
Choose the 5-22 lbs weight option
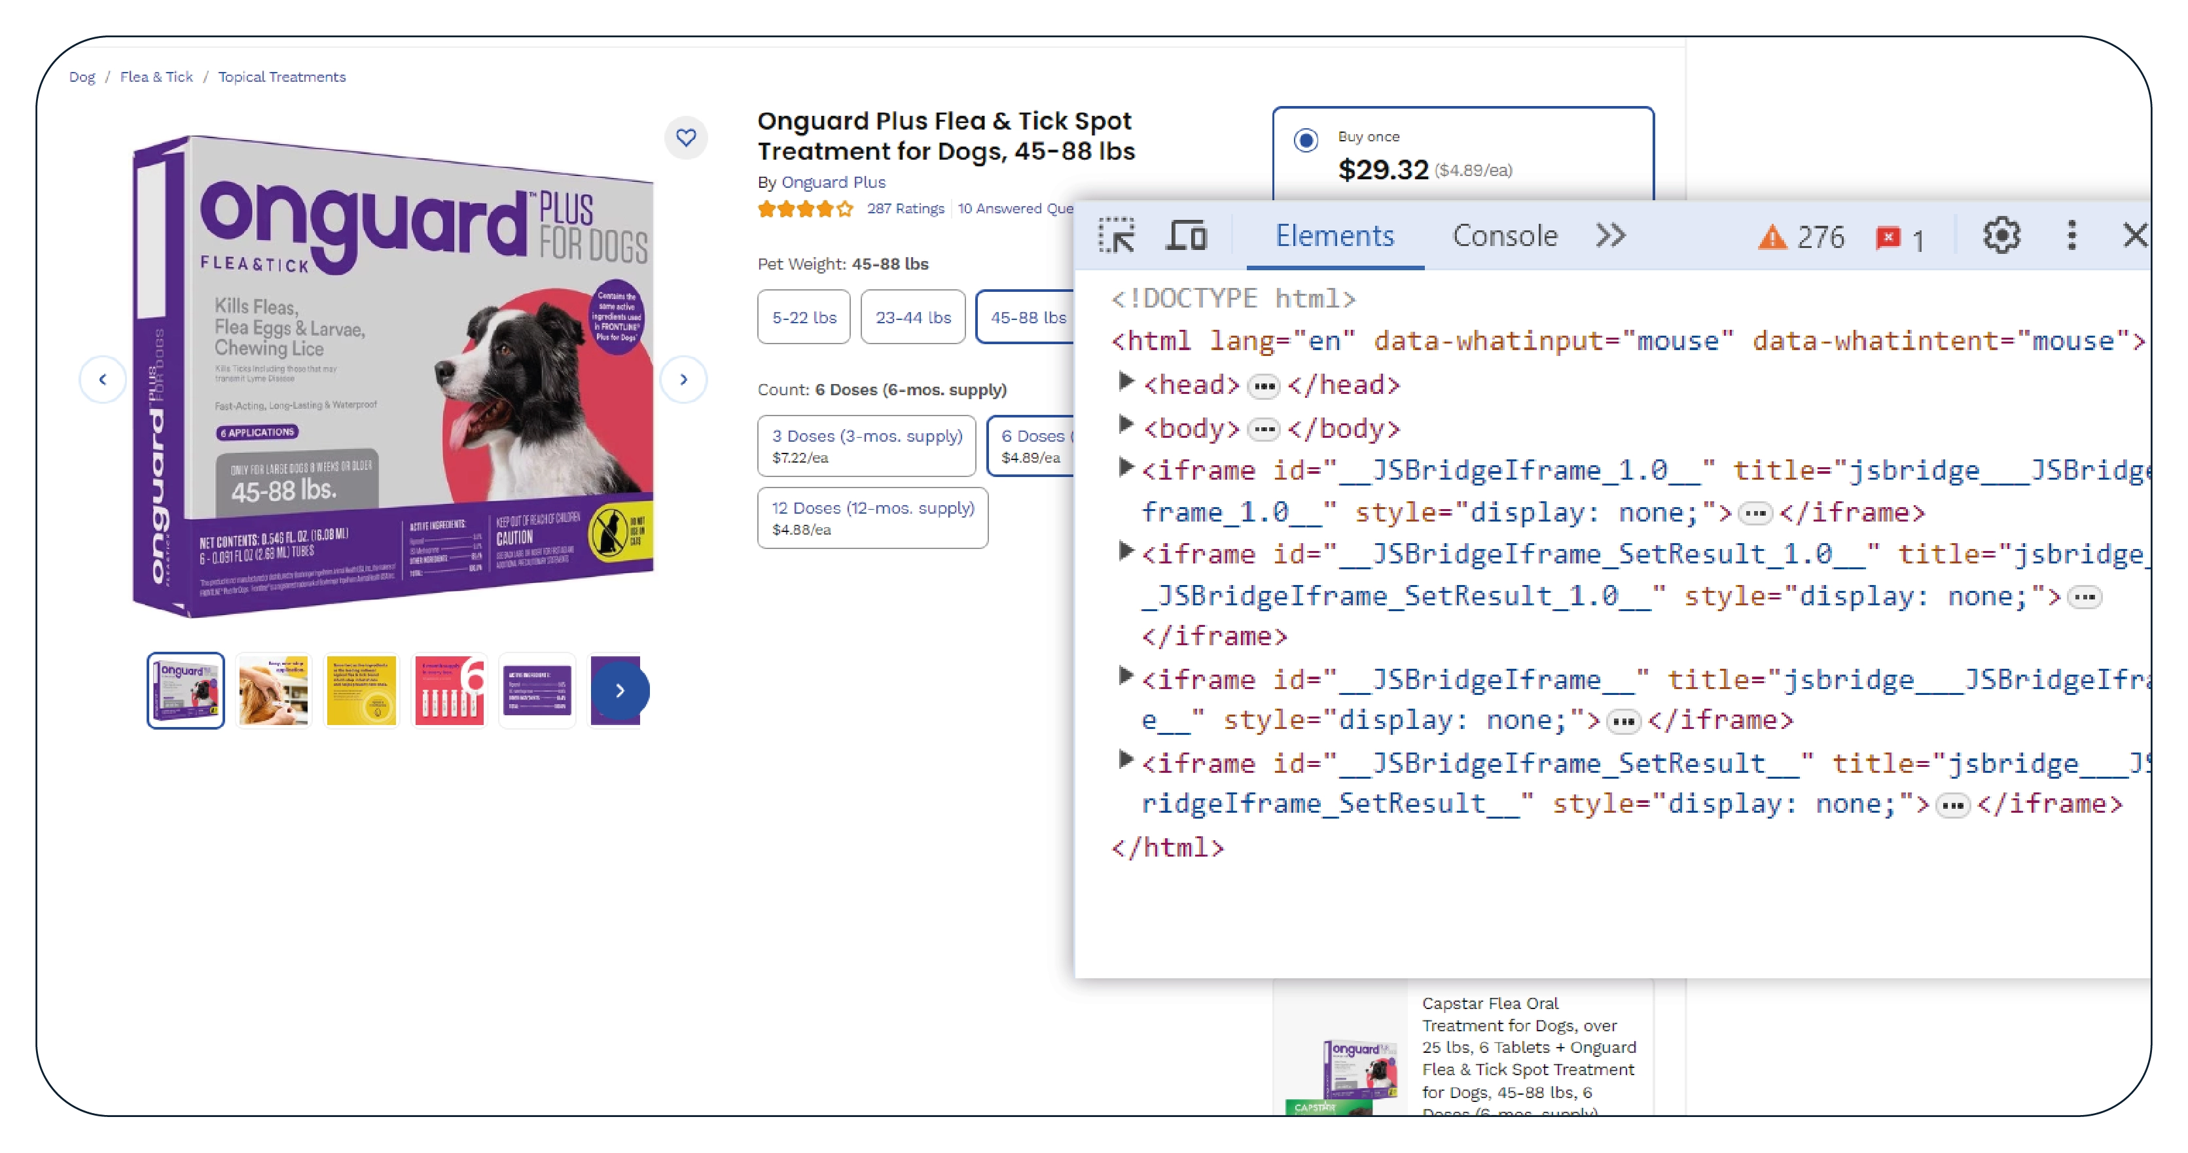pos(804,317)
